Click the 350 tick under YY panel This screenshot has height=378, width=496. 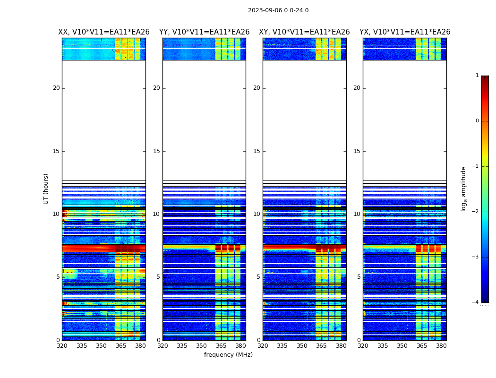pyautogui.click(x=202, y=346)
